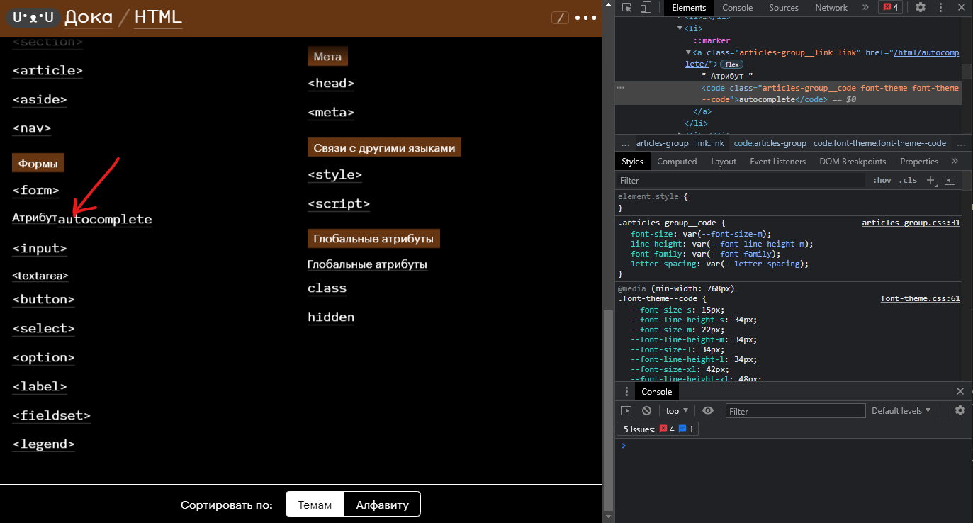Select the inspect element tool in DevTools
The height and width of the screenshot is (523, 973).
[x=627, y=7]
